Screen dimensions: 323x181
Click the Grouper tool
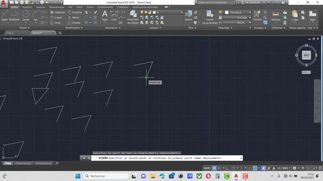pyautogui.click(x=257, y=16)
